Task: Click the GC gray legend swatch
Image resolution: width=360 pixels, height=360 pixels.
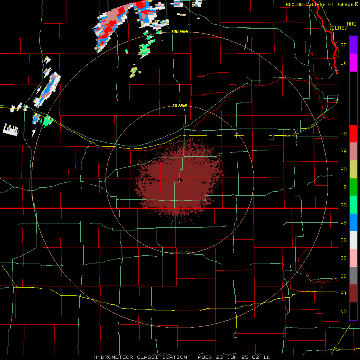Action: pyautogui.click(x=353, y=276)
